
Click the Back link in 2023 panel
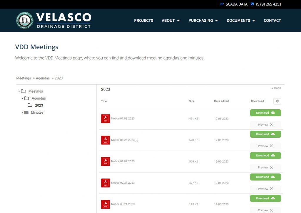tap(276, 88)
